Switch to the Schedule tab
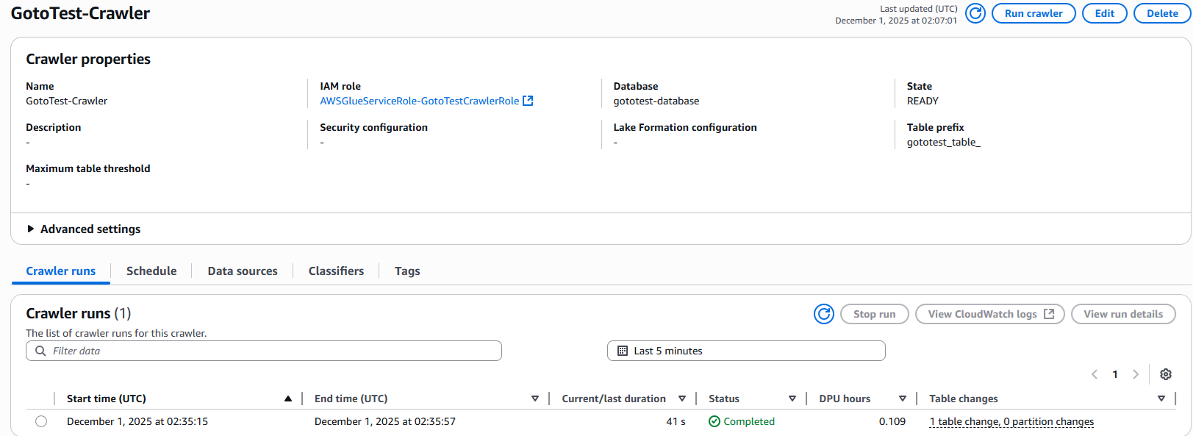Screen dimensions: 1193x436 click(151, 271)
